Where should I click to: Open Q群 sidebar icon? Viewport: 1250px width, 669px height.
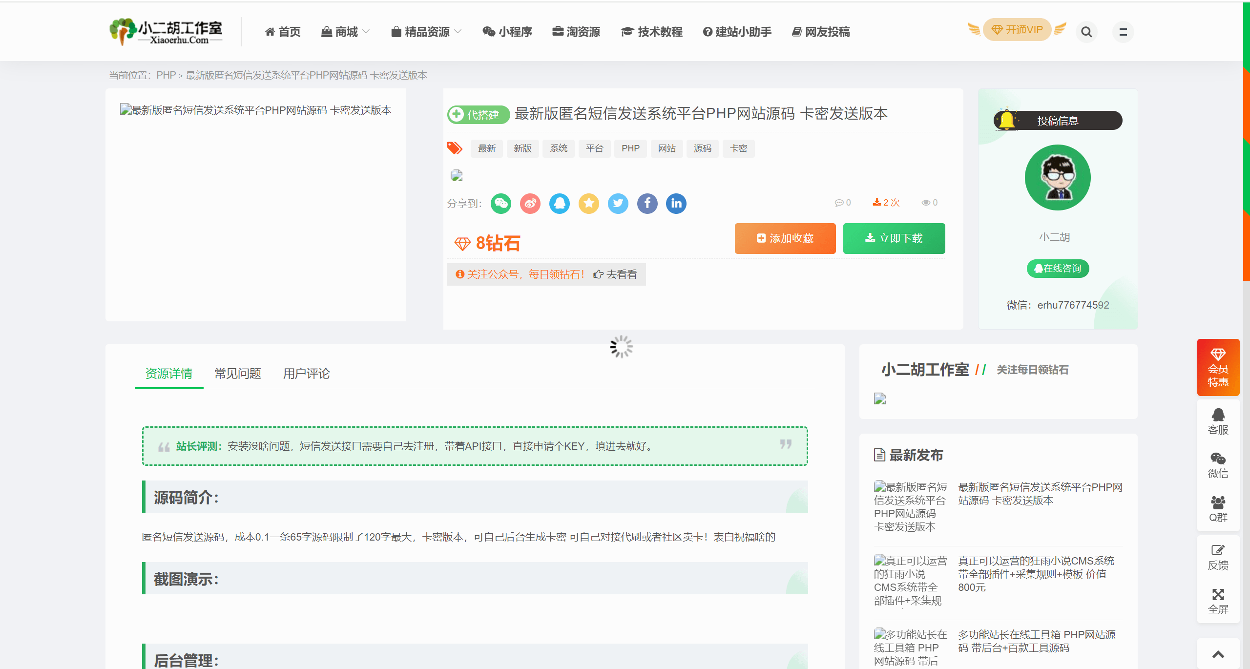[1218, 509]
